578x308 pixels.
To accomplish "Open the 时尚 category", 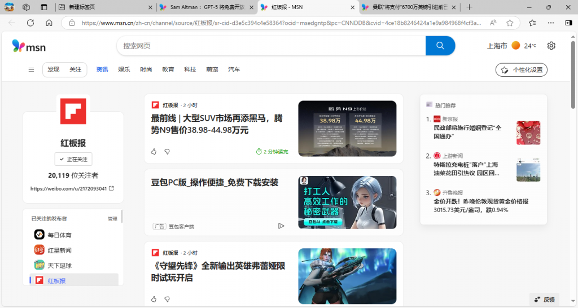I will point(146,69).
